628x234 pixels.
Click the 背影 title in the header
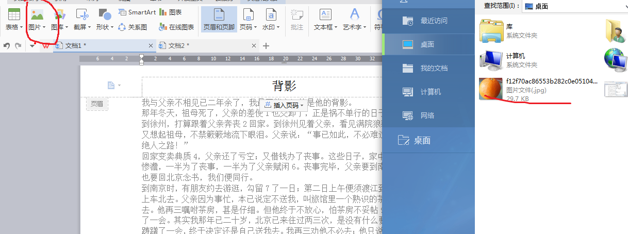(284, 86)
